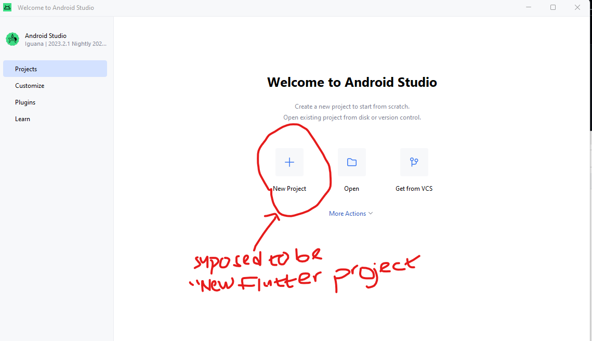This screenshot has height=341, width=592.
Task: Click the Get from VCS branch icon
Action: click(414, 162)
